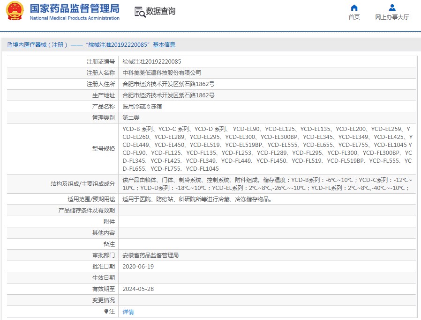This screenshot has height=320, width=421.
Task: Click the 结构及组成/主要组成成分 label
Action: pyautogui.click(x=83, y=184)
